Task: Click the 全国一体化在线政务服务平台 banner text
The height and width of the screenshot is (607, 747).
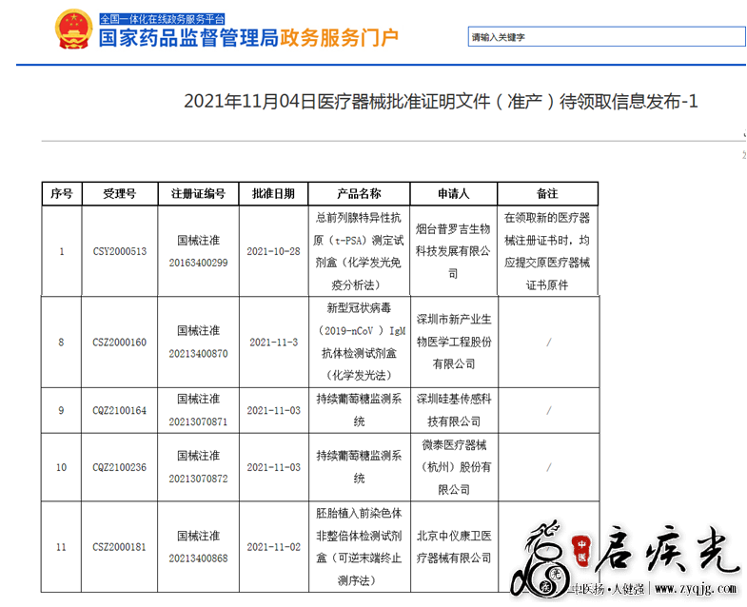Action: click(162, 19)
